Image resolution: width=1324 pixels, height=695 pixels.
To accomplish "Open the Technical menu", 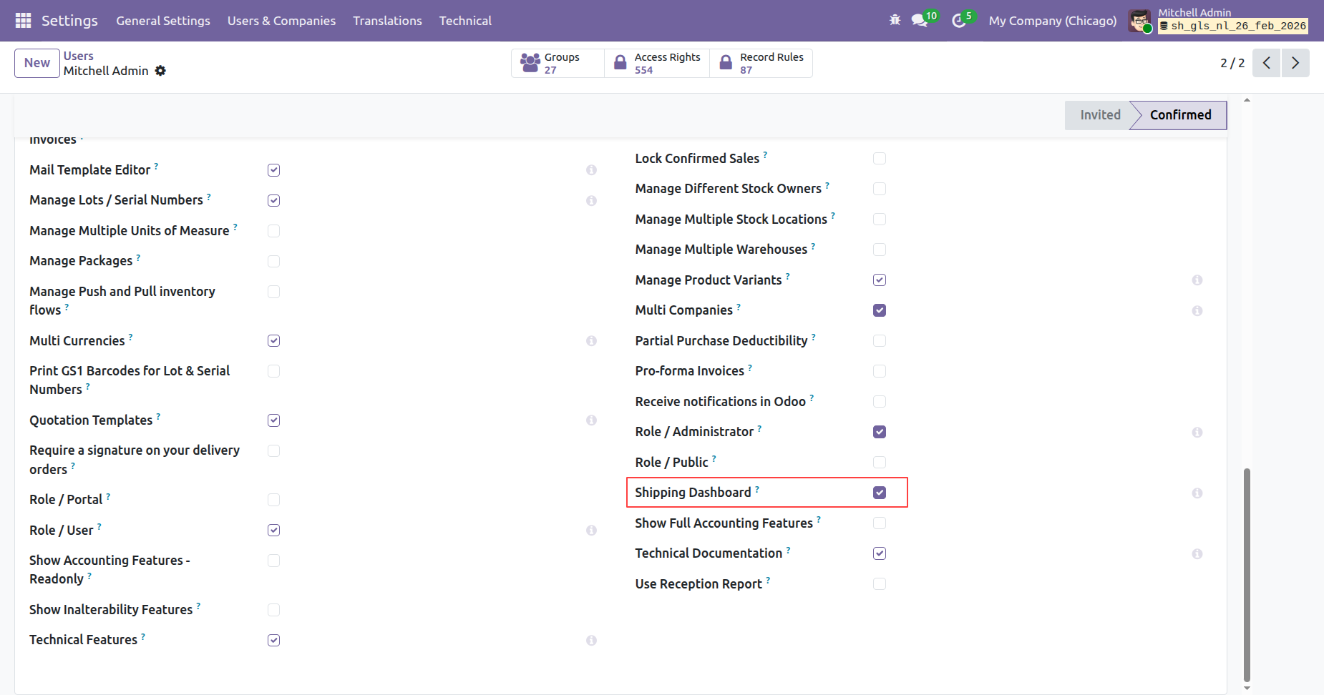I will click(465, 21).
